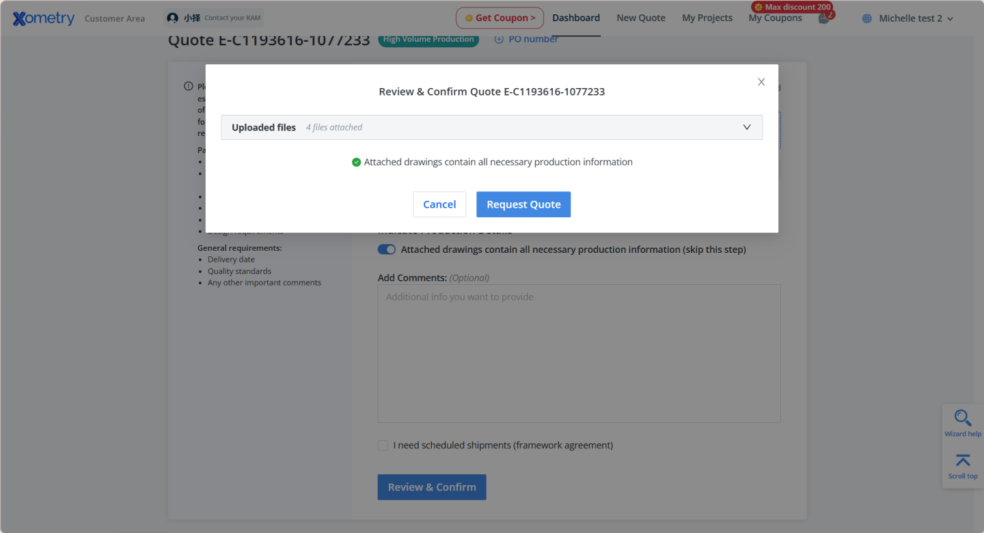Click Cancel in the dialog
Viewport: 984px width, 533px height.
pos(439,204)
